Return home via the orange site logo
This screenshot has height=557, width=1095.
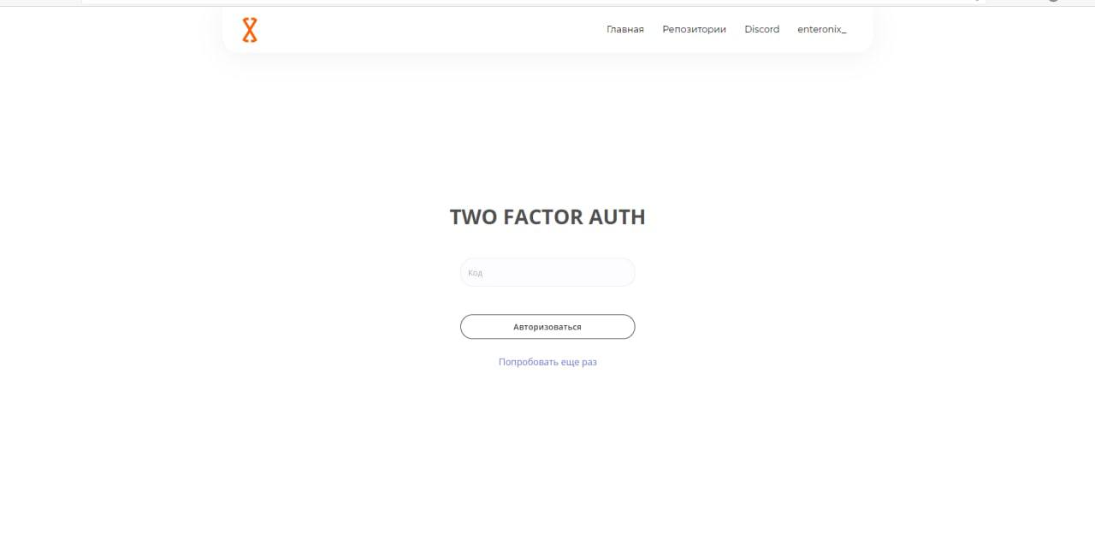(249, 30)
